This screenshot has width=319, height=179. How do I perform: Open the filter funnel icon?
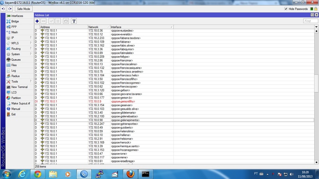(x=74, y=21)
